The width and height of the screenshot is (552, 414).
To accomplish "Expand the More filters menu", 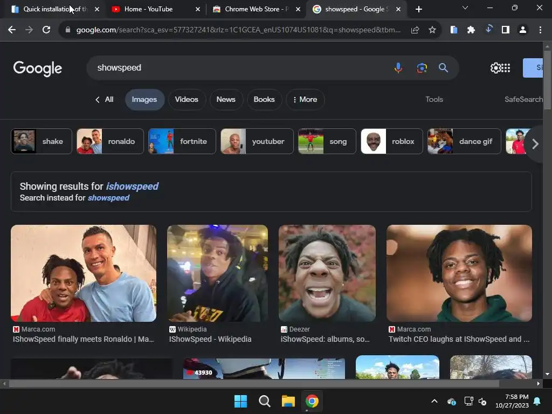I will pos(305,100).
